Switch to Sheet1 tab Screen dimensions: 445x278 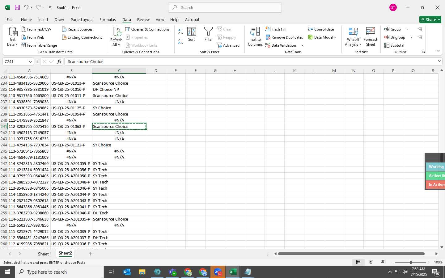pyautogui.click(x=44, y=254)
